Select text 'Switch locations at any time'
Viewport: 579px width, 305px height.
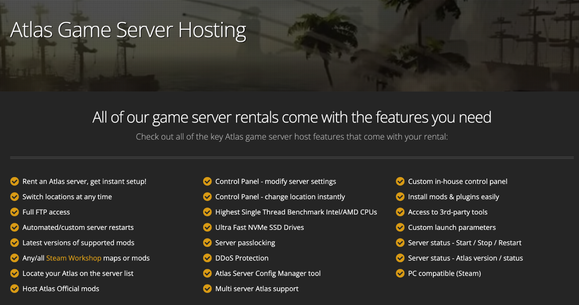pyautogui.click(x=67, y=197)
